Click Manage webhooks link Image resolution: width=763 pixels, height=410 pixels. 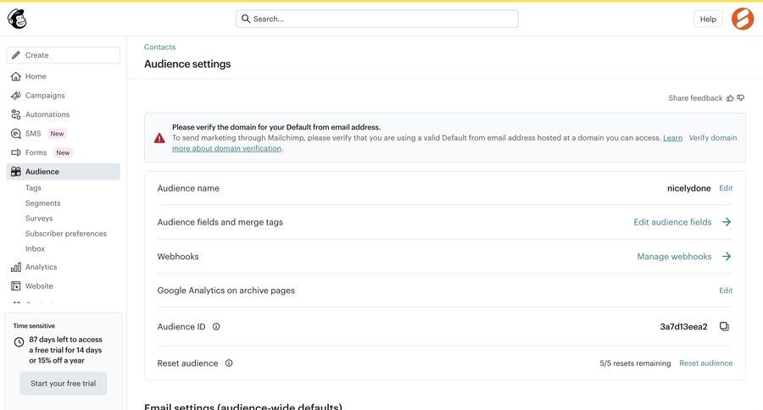pyautogui.click(x=674, y=257)
